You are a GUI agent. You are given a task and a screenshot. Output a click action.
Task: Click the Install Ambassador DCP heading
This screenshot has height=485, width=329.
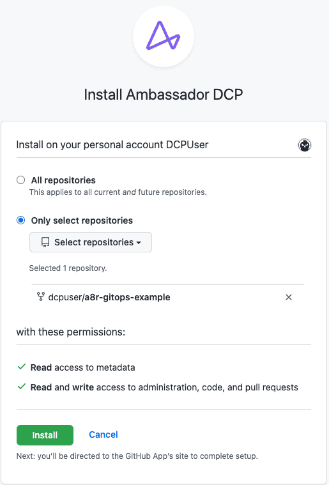pos(164,95)
